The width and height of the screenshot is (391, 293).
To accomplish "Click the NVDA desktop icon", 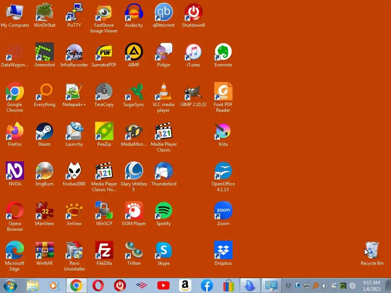I will click(15, 171).
